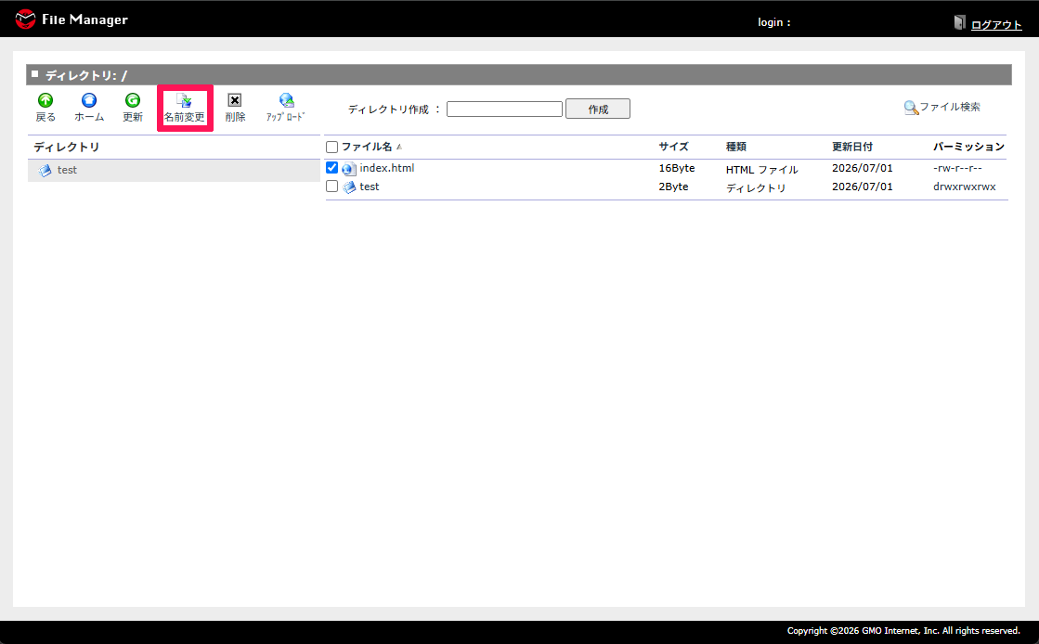Screen dimensions: 1039x644
Task: Open the Upload (アップロード) tool
Action: 286,100
